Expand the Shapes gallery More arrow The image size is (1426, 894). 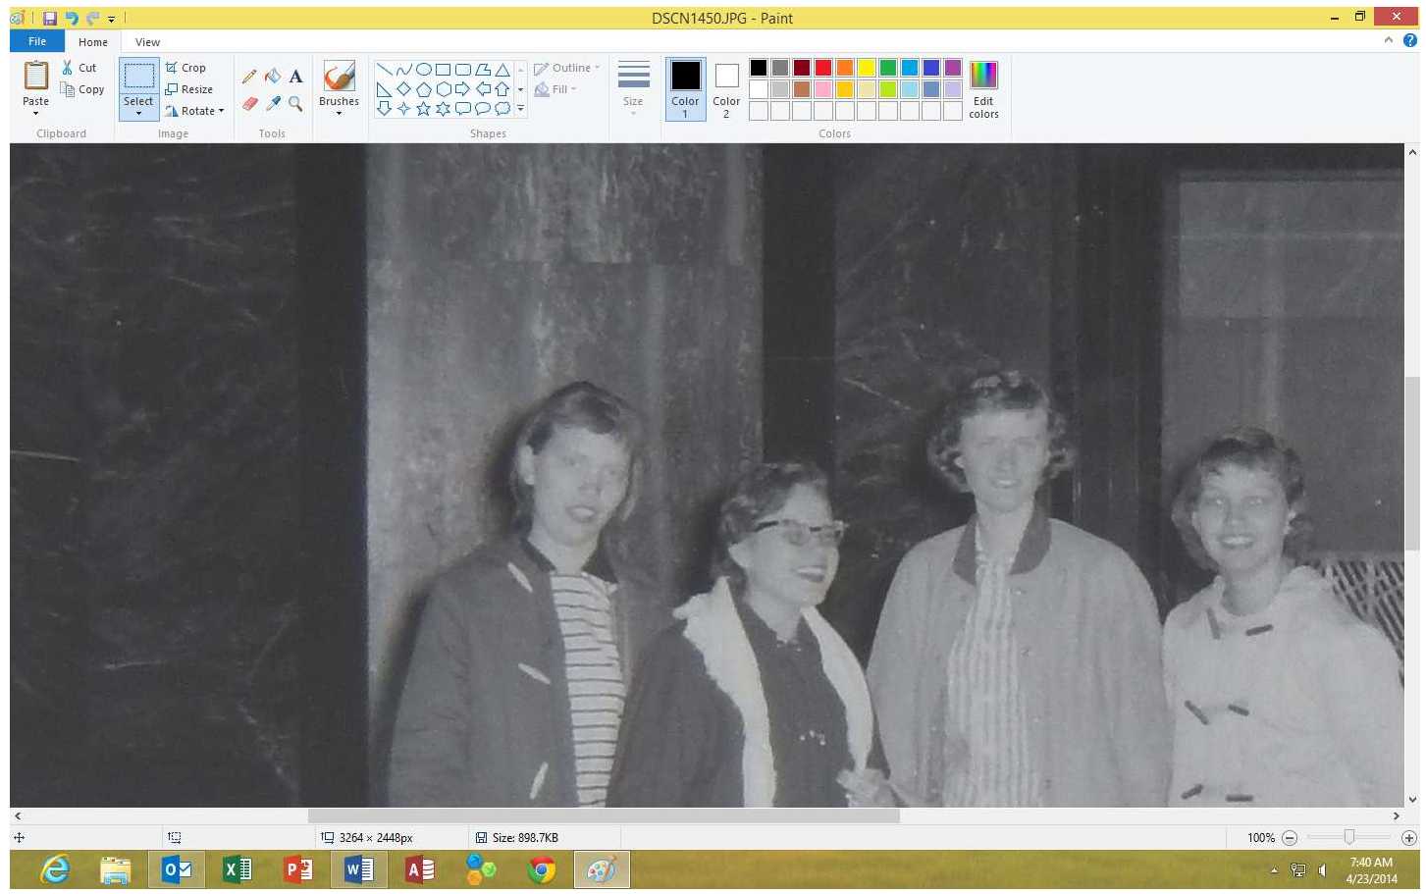[520, 109]
